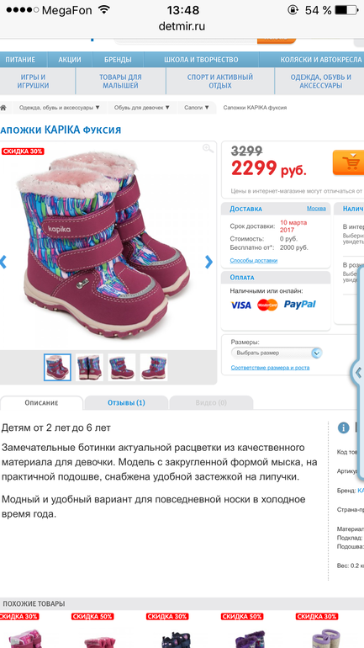Image resolution: width=364 pixels, height=648 pixels.
Task: Open the 'Выбрать размер' size dropdown
Action: tap(277, 353)
